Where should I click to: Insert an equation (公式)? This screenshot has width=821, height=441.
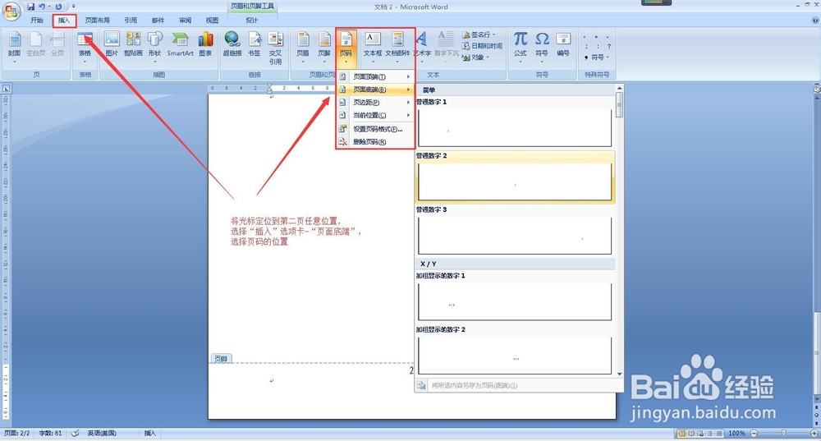click(520, 47)
